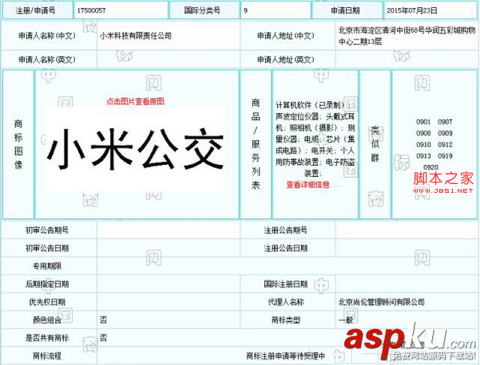The height and width of the screenshot is (365, 480).
Task: Click the 商标流程 label
Action: point(47,356)
